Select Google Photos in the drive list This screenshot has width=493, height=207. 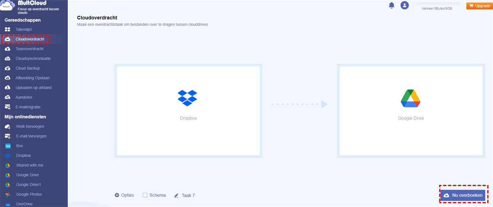pyautogui.click(x=29, y=194)
